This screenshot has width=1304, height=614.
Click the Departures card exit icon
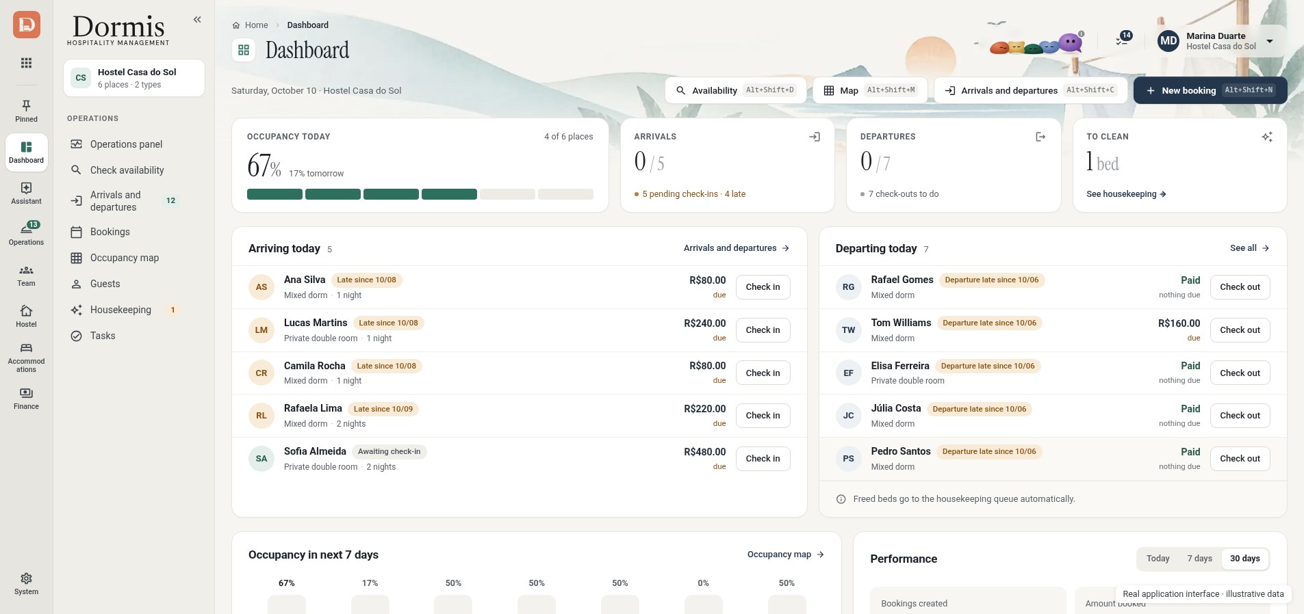pos(1040,137)
